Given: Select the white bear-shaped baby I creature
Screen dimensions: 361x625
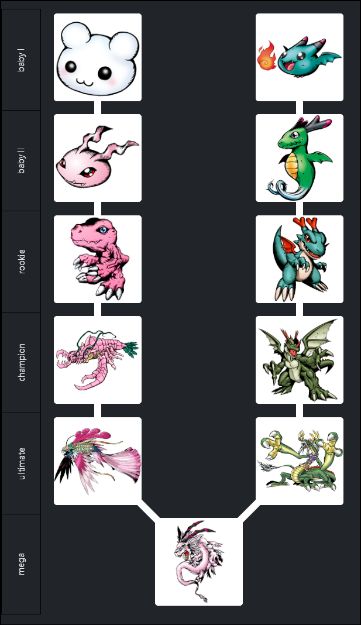Looking at the screenshot, I should click(98, 57).
